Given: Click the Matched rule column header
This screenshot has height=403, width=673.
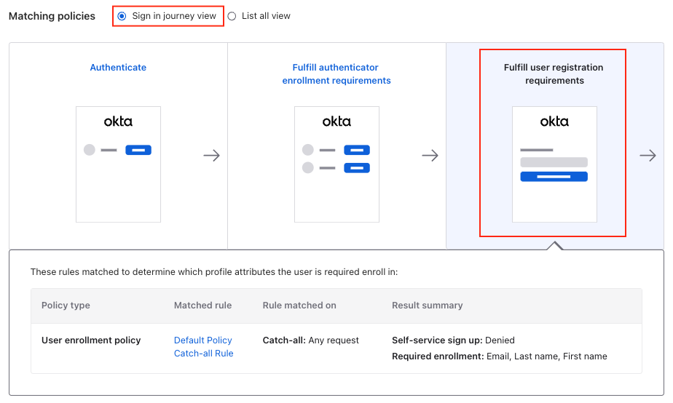Looking at the screenshot, I should click(202, 306).
